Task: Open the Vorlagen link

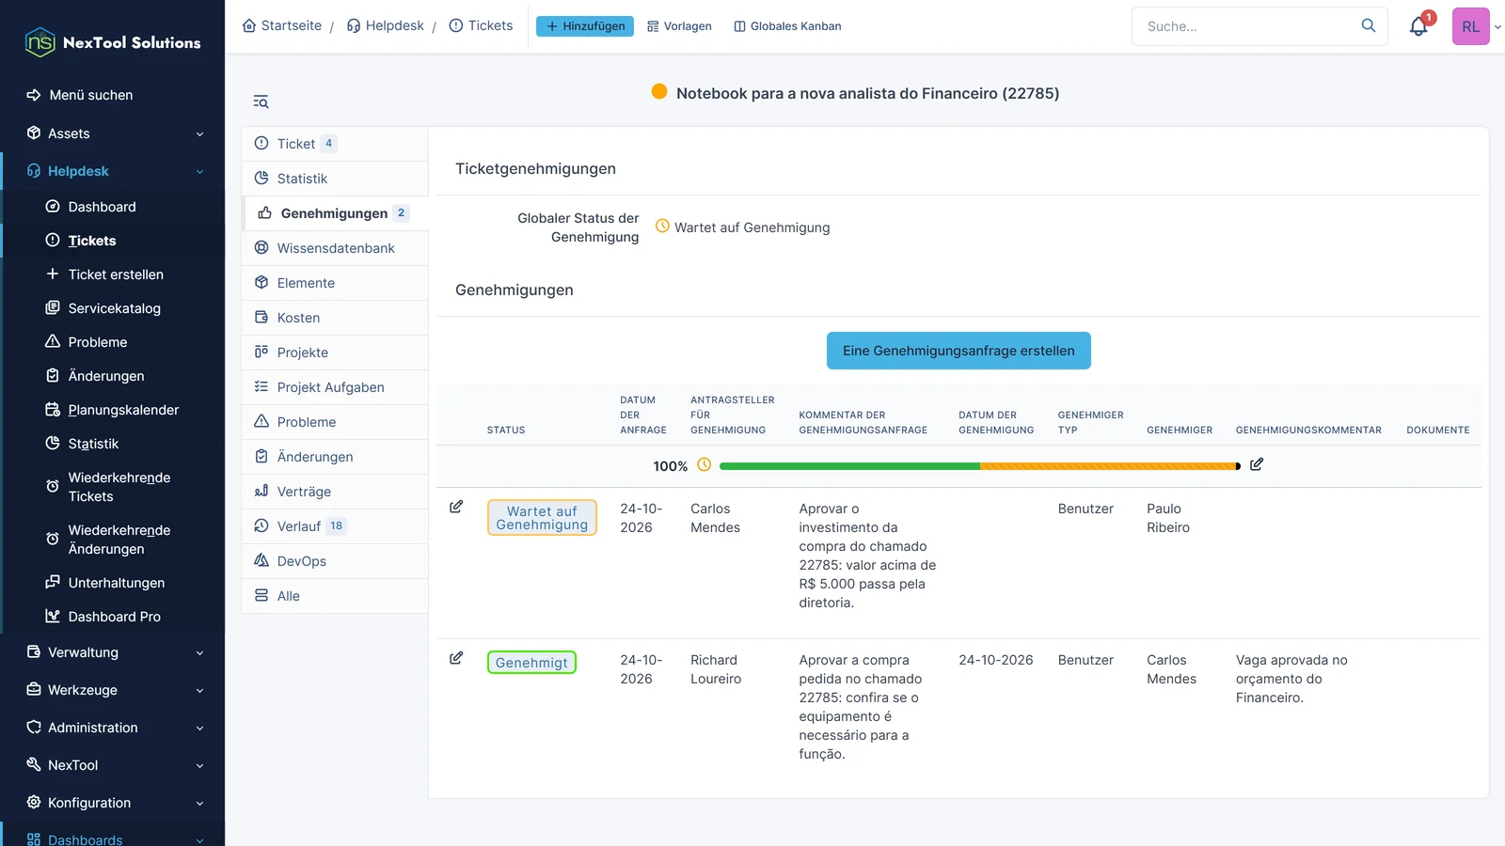Action: pyautogui.click(x=679, y=26)
